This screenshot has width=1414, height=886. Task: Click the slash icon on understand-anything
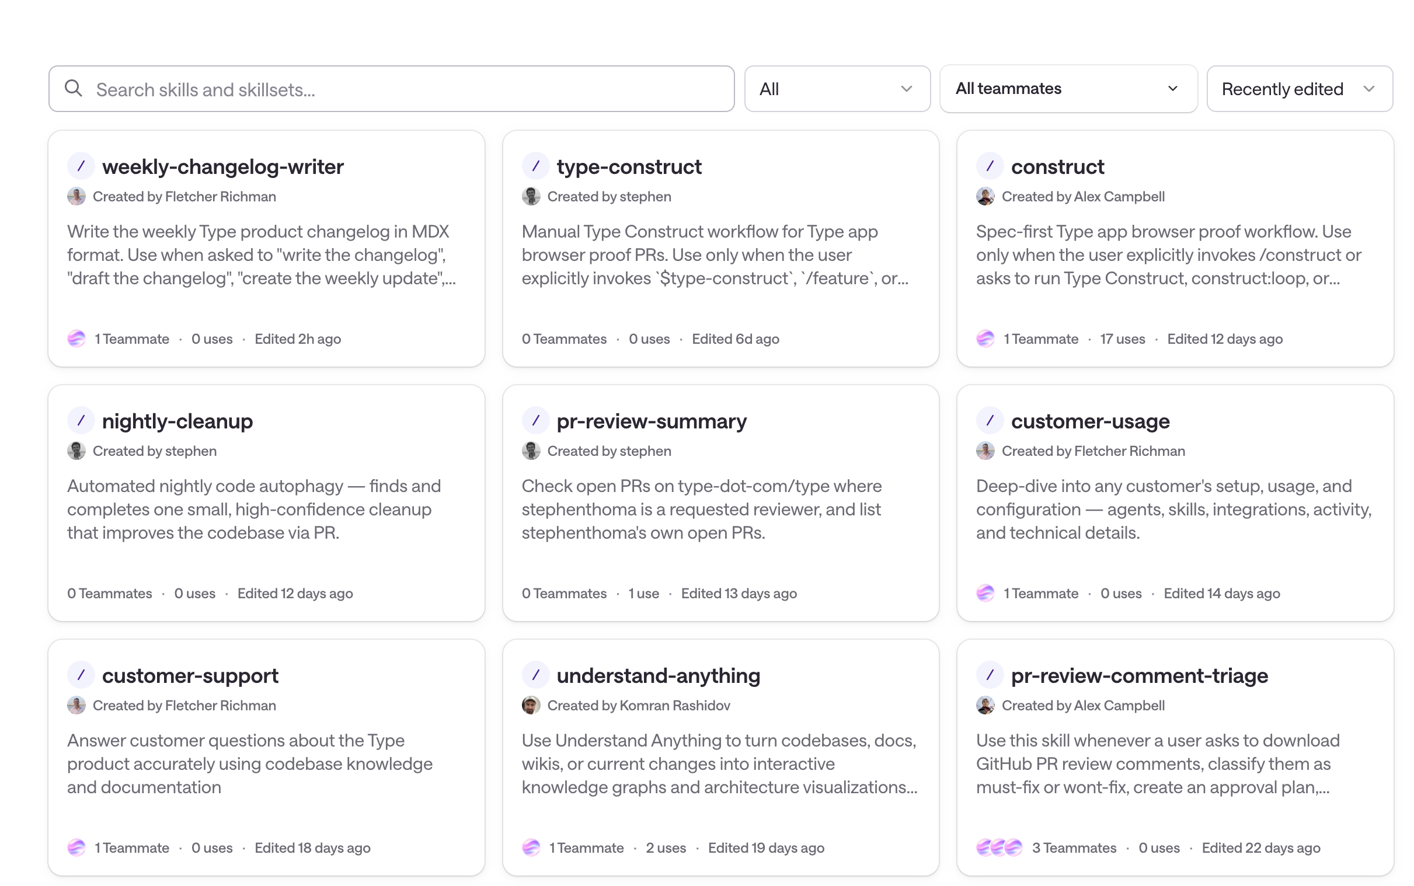(x=535, y=675)
